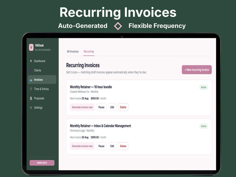Viewport: 236px width, 177px height.
Task: Click the 'Coastal Wellness Co · Monthly' text
Action: [84, 92]
